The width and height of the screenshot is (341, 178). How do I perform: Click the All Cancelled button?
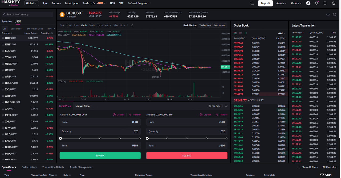(330, 167)
